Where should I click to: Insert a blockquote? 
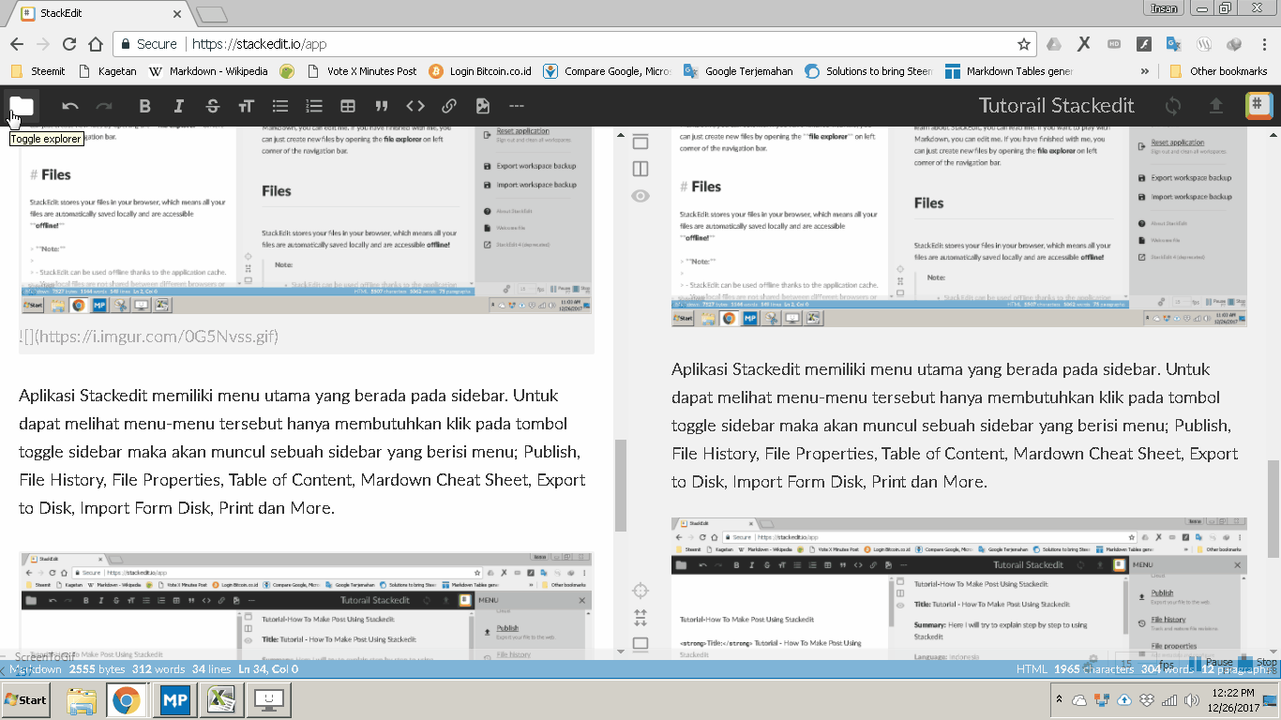(x=381, y=106)
